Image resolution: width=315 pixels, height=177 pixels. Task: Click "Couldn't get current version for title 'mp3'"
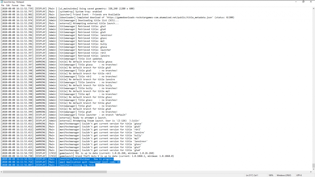tap(111, 138)
